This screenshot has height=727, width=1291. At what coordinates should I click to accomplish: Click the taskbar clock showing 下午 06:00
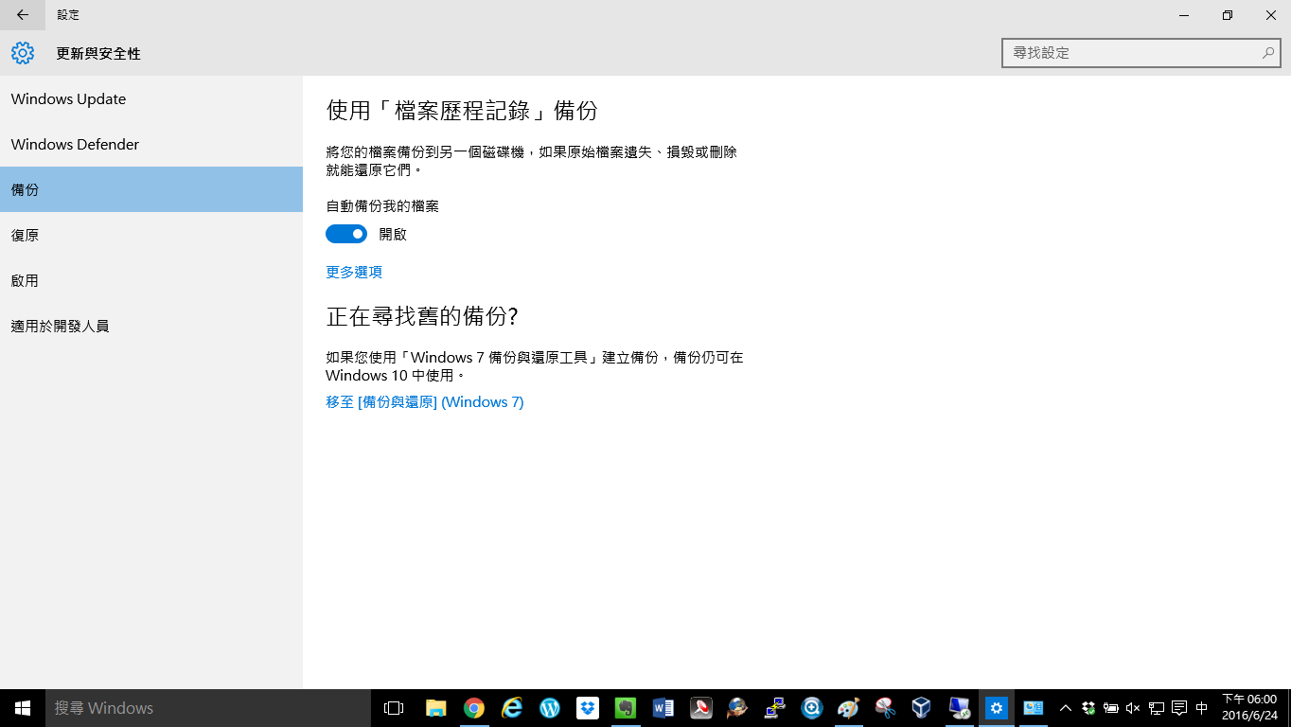tap(1249, 708)
